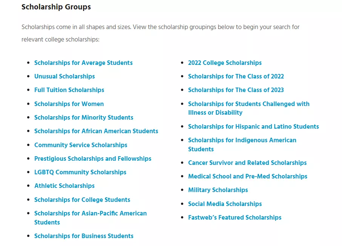Open the Military Scholarships link
342x246 pixels.
click(218, 190)
